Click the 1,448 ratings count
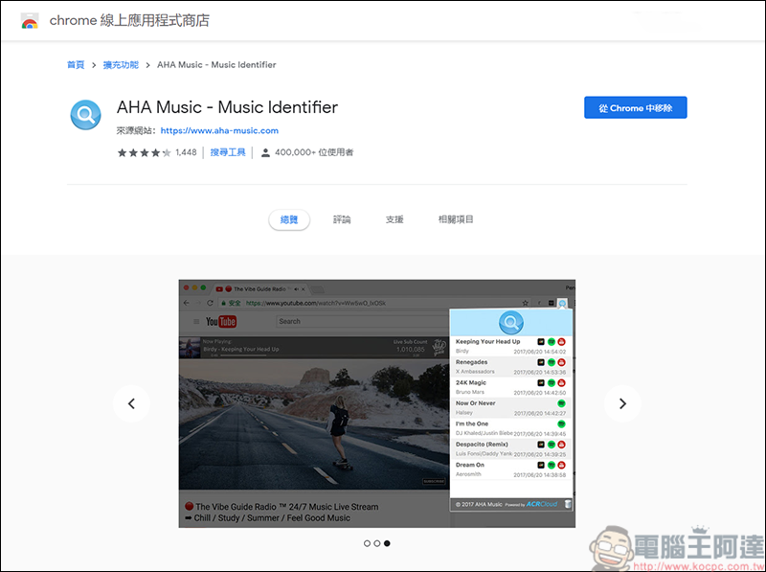The image size is (766, 572). [x=186, y=152]
